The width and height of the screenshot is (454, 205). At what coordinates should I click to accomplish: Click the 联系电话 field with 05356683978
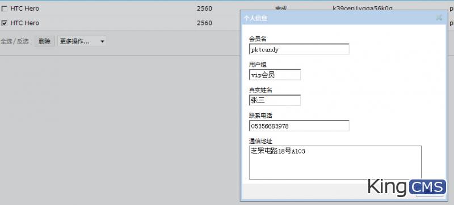coord(299,126)
